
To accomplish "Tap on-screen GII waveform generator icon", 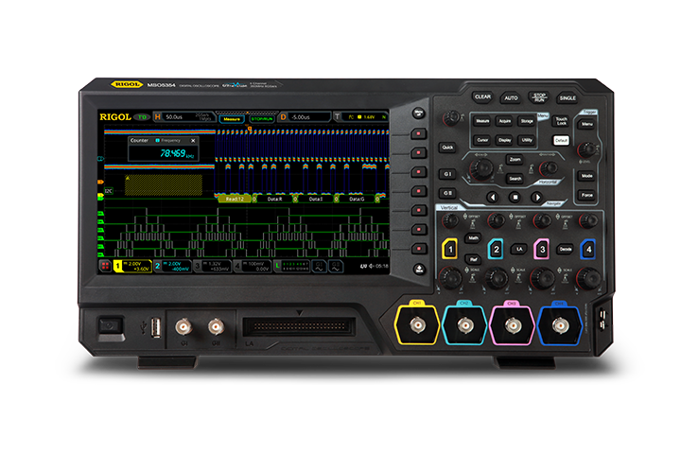I will pos(335,266).
